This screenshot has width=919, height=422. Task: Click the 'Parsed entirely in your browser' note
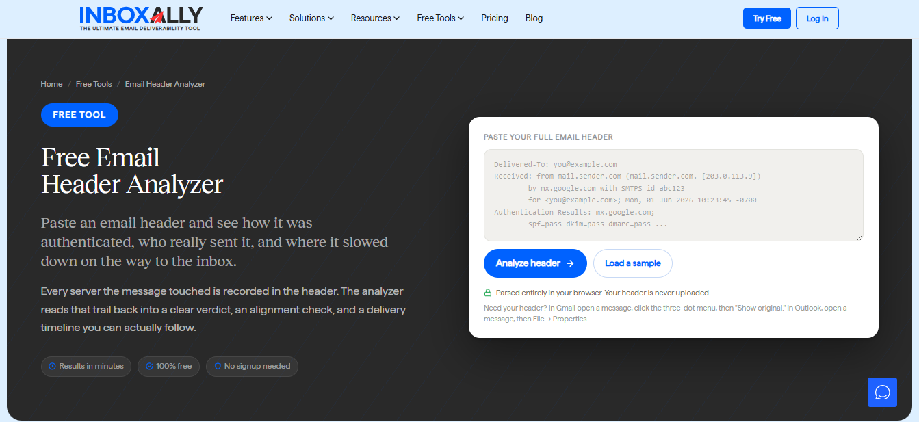click(603, 293)
